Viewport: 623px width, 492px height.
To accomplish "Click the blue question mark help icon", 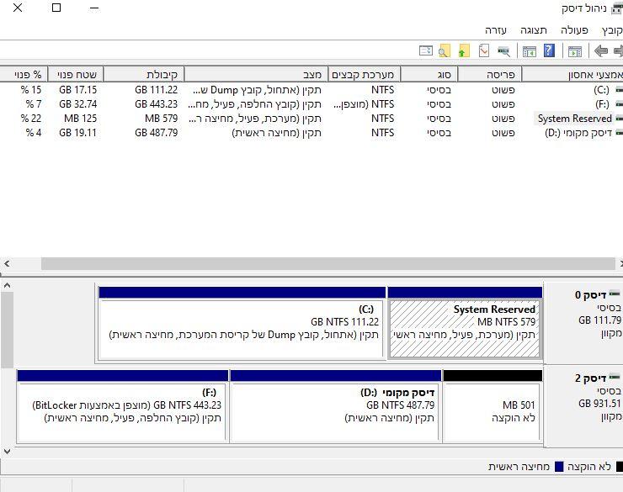I will 549,50.
